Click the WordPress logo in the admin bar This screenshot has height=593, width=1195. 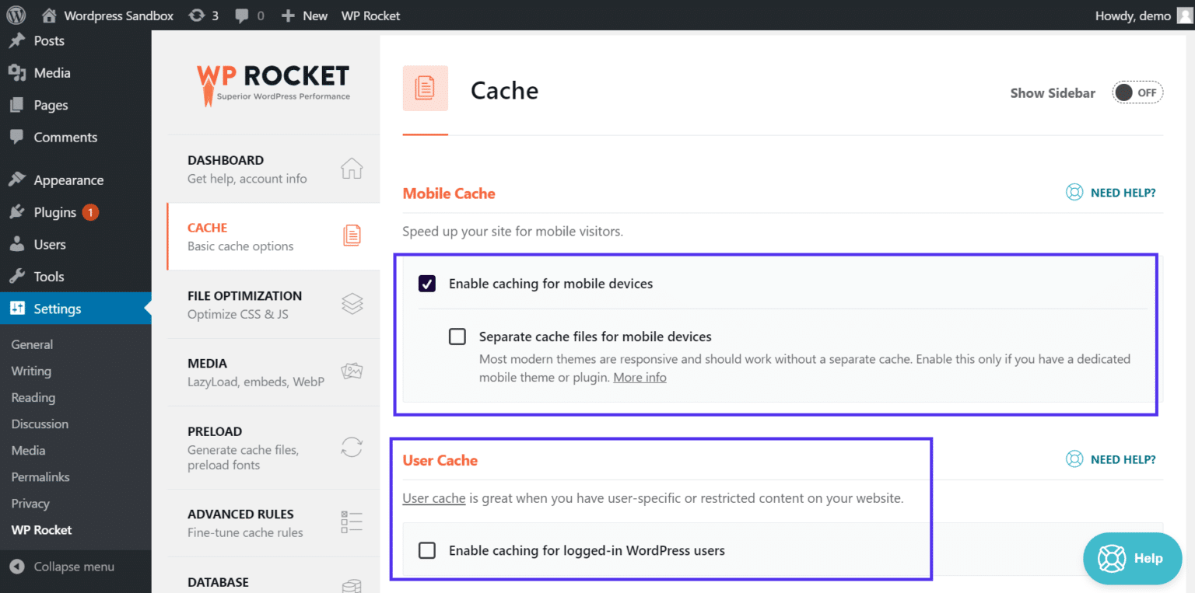(x=16, y=15)
